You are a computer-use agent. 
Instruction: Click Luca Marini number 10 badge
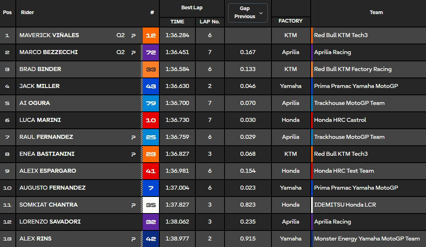pos(150,120)
